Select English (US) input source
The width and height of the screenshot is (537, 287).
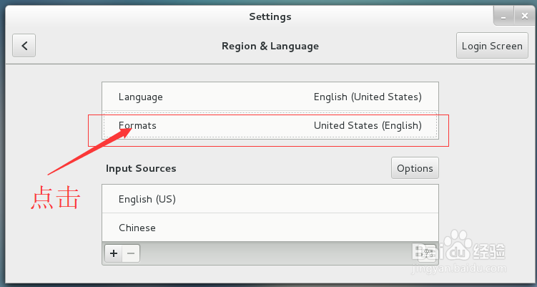point(270,199)
